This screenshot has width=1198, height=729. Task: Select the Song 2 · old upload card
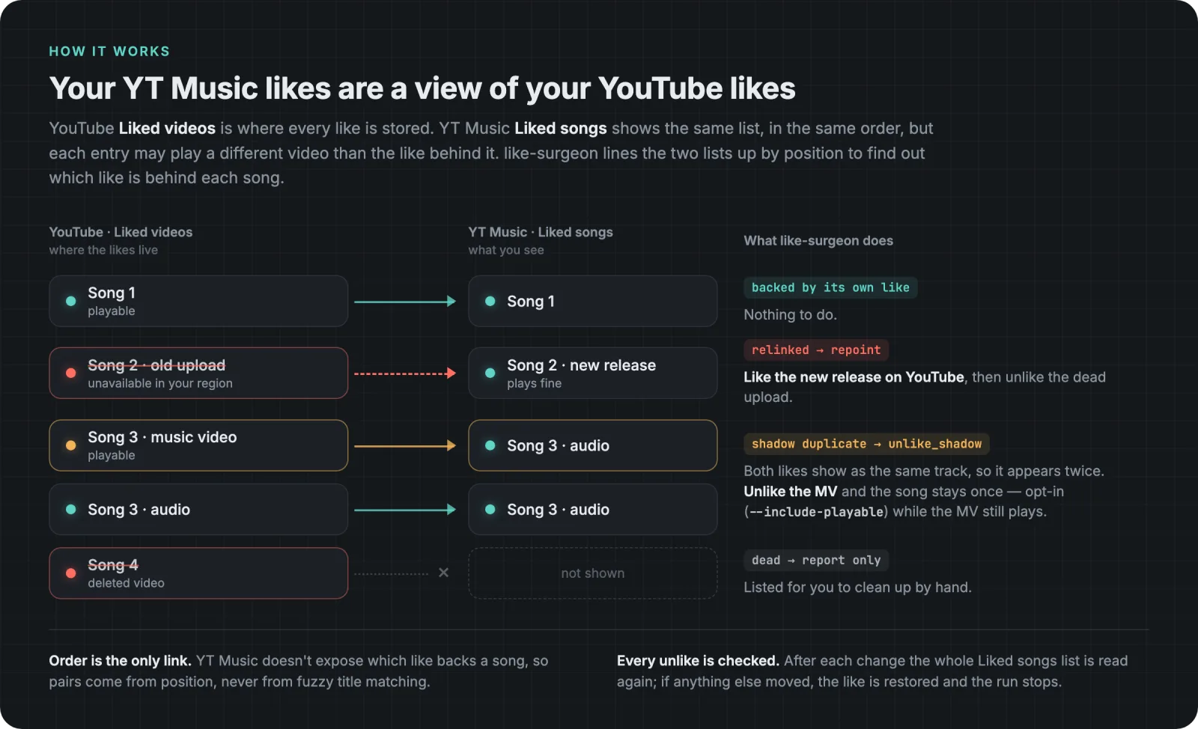pos(198,373)
